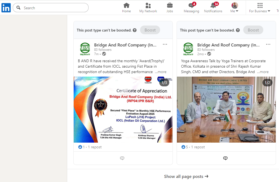The width and height of the screenshot is (279, 182).
Task: Click the 1/2 image counter badge
Action: click(267, 83)
